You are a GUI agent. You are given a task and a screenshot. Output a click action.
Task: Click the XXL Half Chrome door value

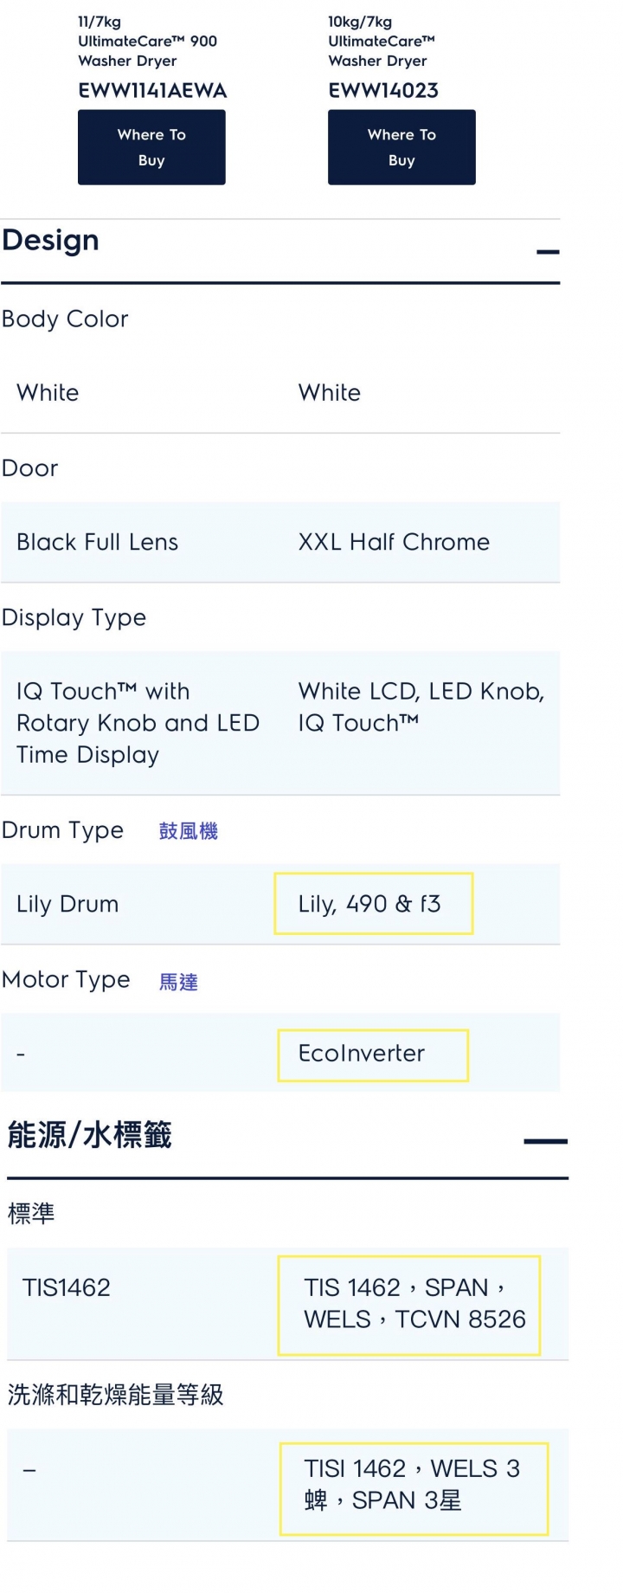click(x=394, y=542)
